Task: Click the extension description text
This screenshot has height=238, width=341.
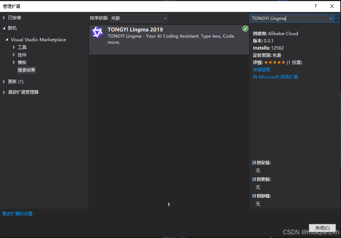Action: click(171, 39)
